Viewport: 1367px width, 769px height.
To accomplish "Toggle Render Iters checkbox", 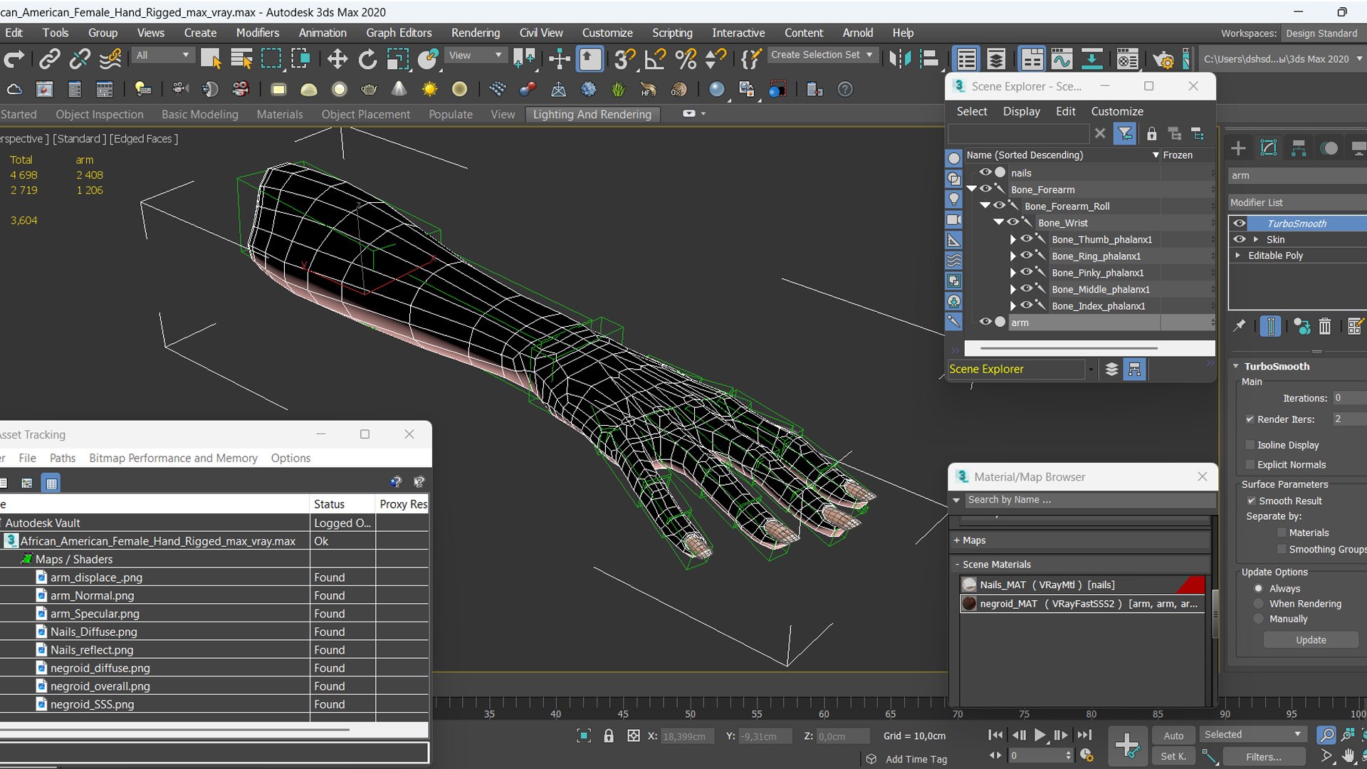I will pyautogui.click(x=1250, y=419).
